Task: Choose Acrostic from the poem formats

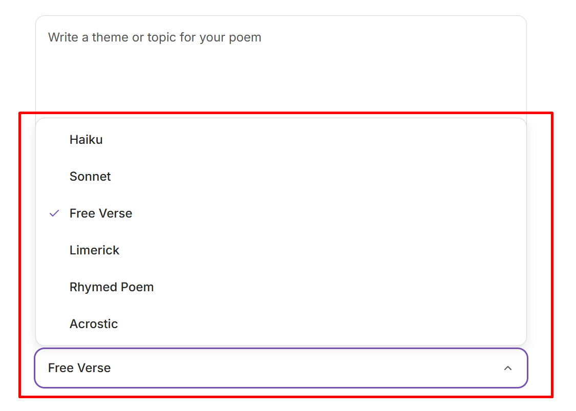Action: (94, 323)
